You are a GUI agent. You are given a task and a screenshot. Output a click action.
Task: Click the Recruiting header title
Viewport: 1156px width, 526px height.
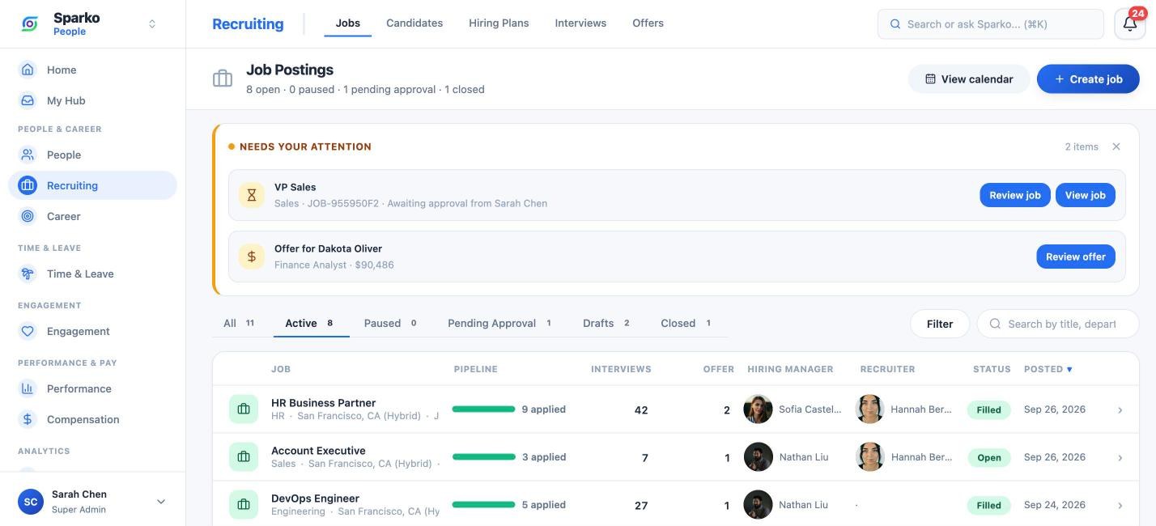[248, 23]
